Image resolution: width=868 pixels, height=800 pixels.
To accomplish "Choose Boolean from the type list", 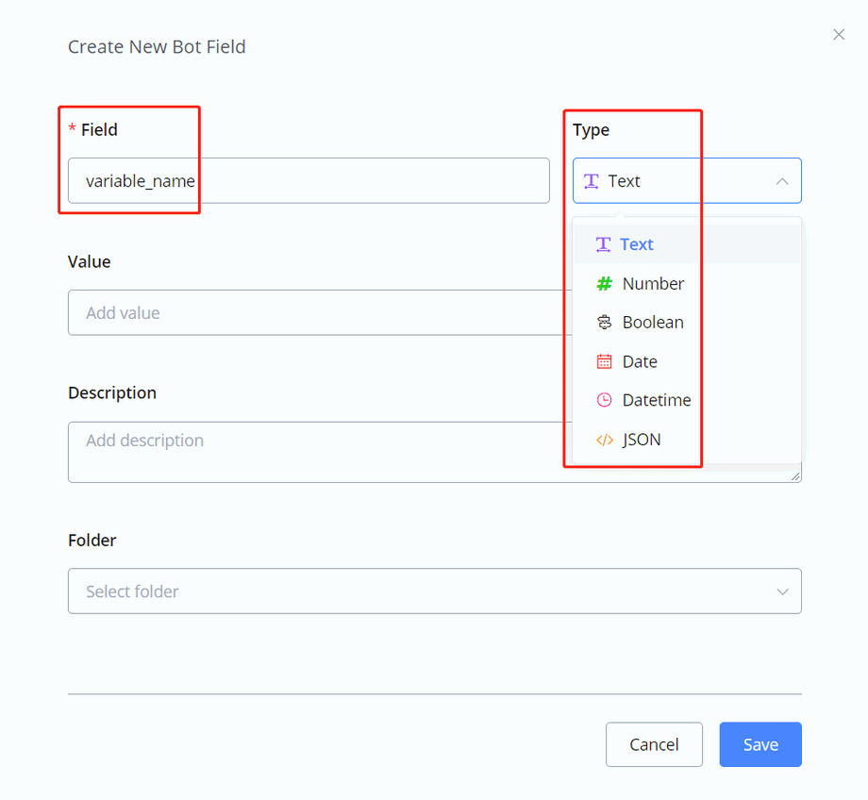I will 653,323.
